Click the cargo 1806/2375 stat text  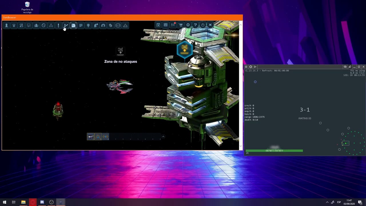point(254,117)
